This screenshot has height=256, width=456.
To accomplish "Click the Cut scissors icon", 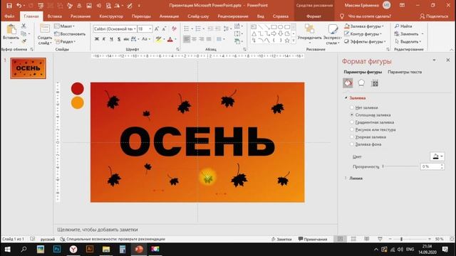I will [24, 26].
